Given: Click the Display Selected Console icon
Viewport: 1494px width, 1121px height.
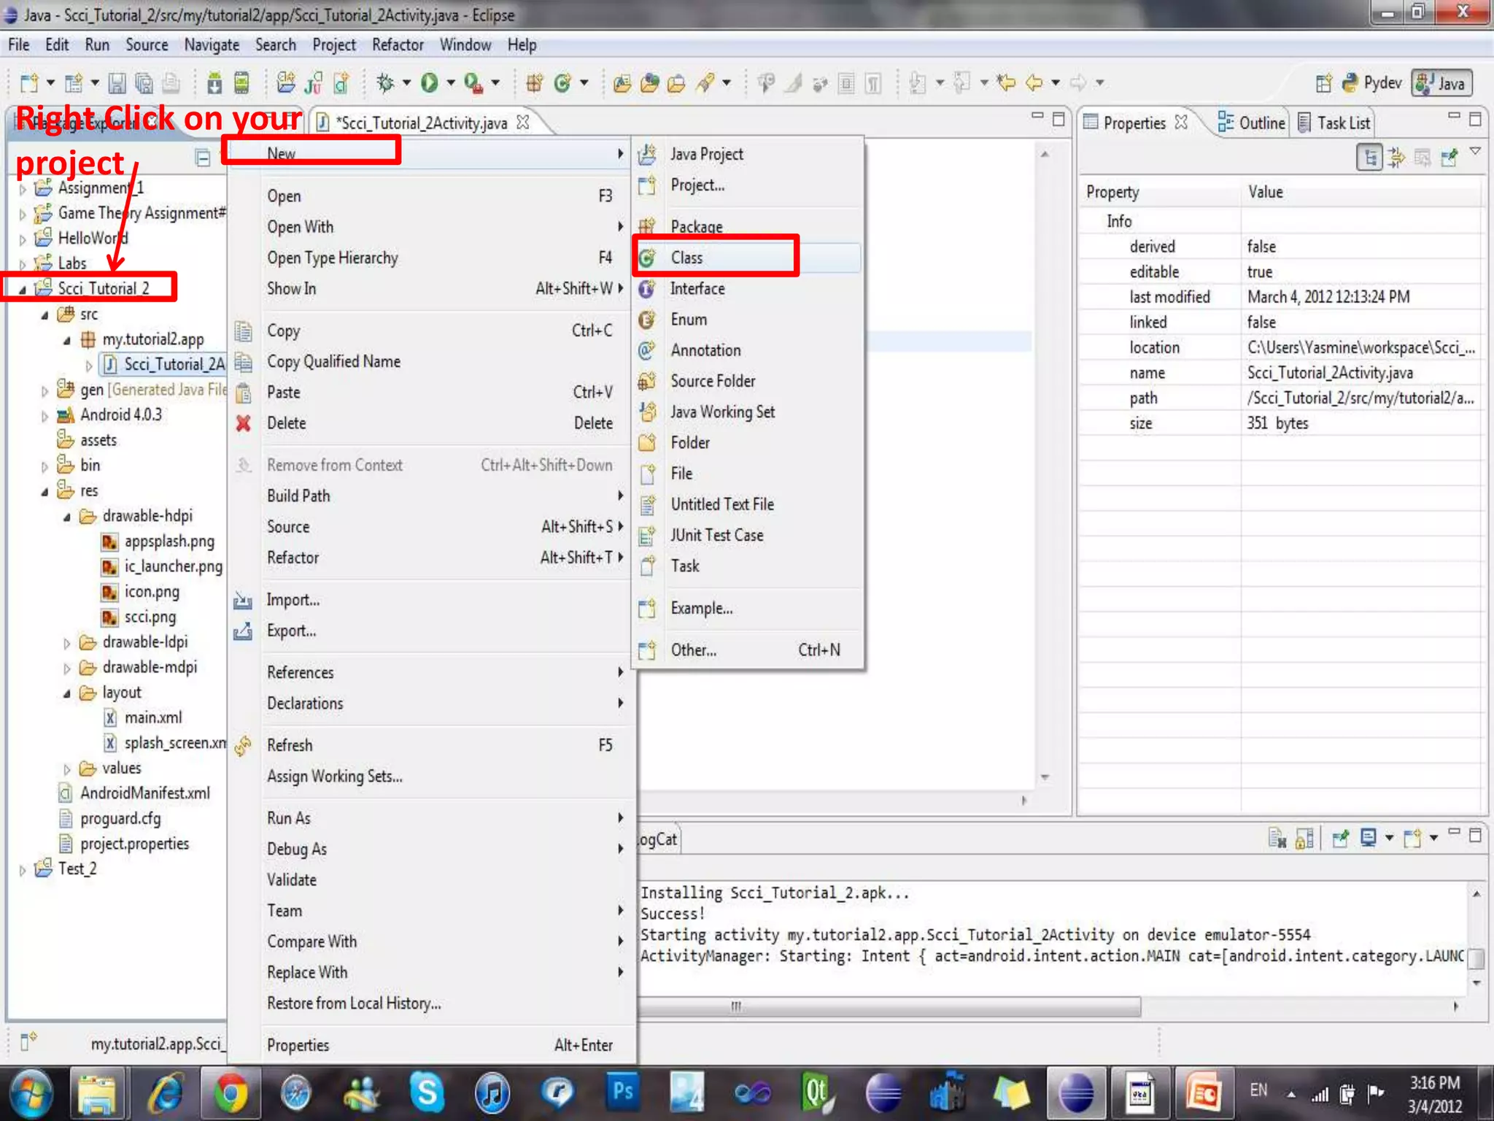Looking at the screenshot, I should coord(1369,838).
